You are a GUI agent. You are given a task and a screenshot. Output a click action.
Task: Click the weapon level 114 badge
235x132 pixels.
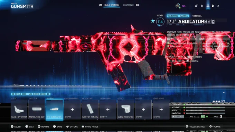(160, 22)
